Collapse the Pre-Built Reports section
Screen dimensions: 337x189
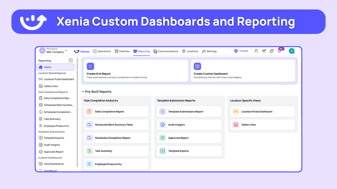coord(83,92)
